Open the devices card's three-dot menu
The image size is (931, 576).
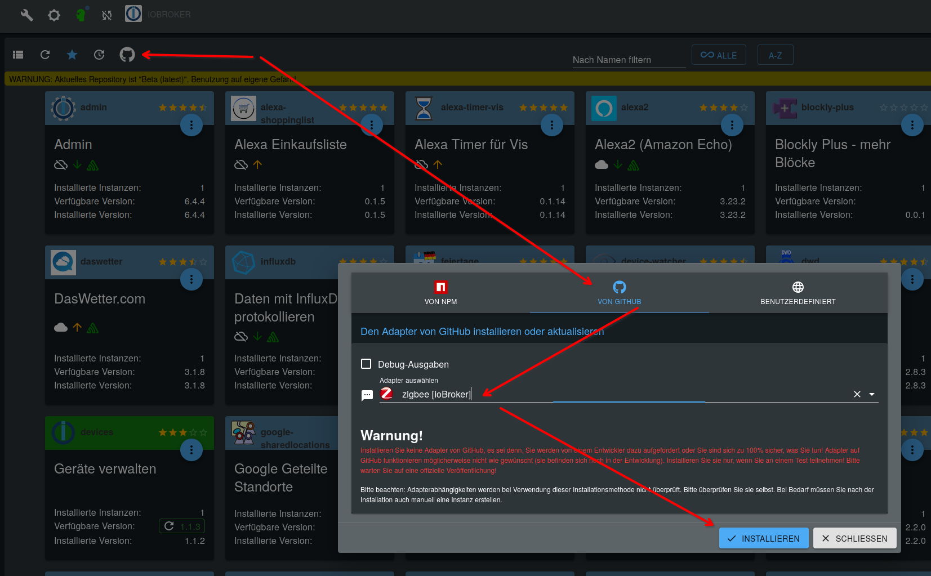pyautogui.click(x=191, y=450)
